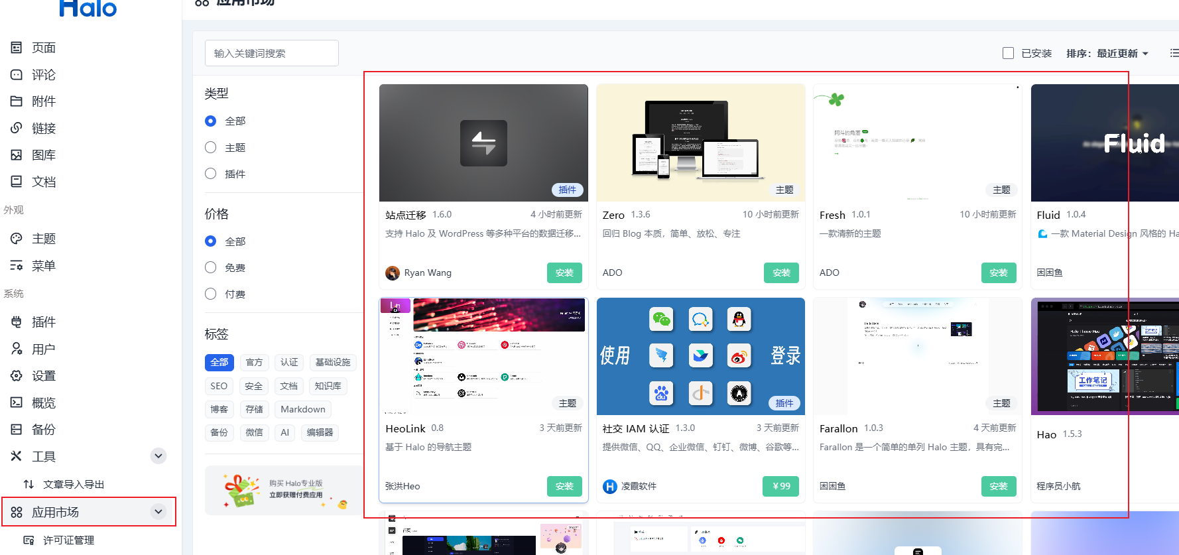Install the 站点迁移 plugin
This screenshot has height=555, width=1179.
[x=564, y=273]
